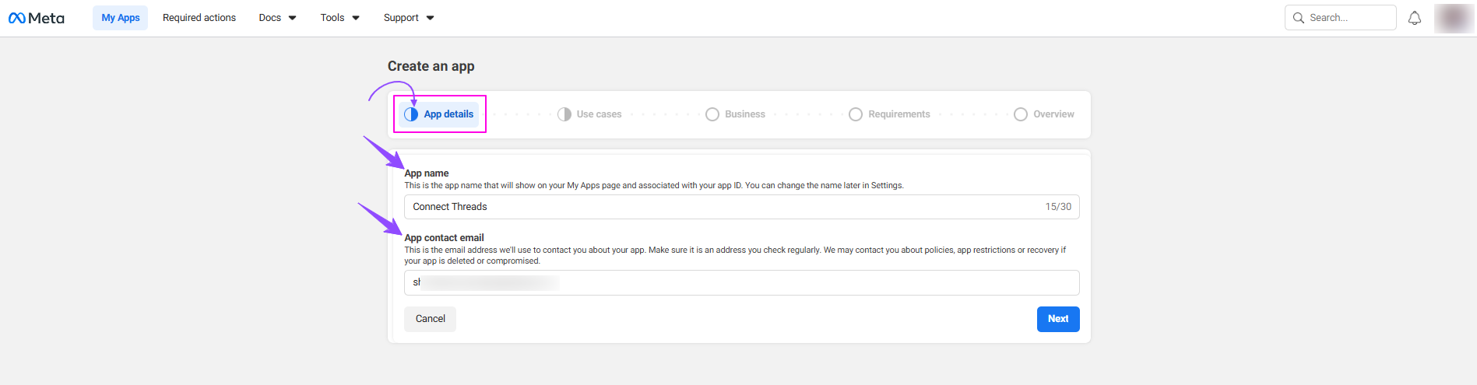Click the Requirements step circle icon

856,114
